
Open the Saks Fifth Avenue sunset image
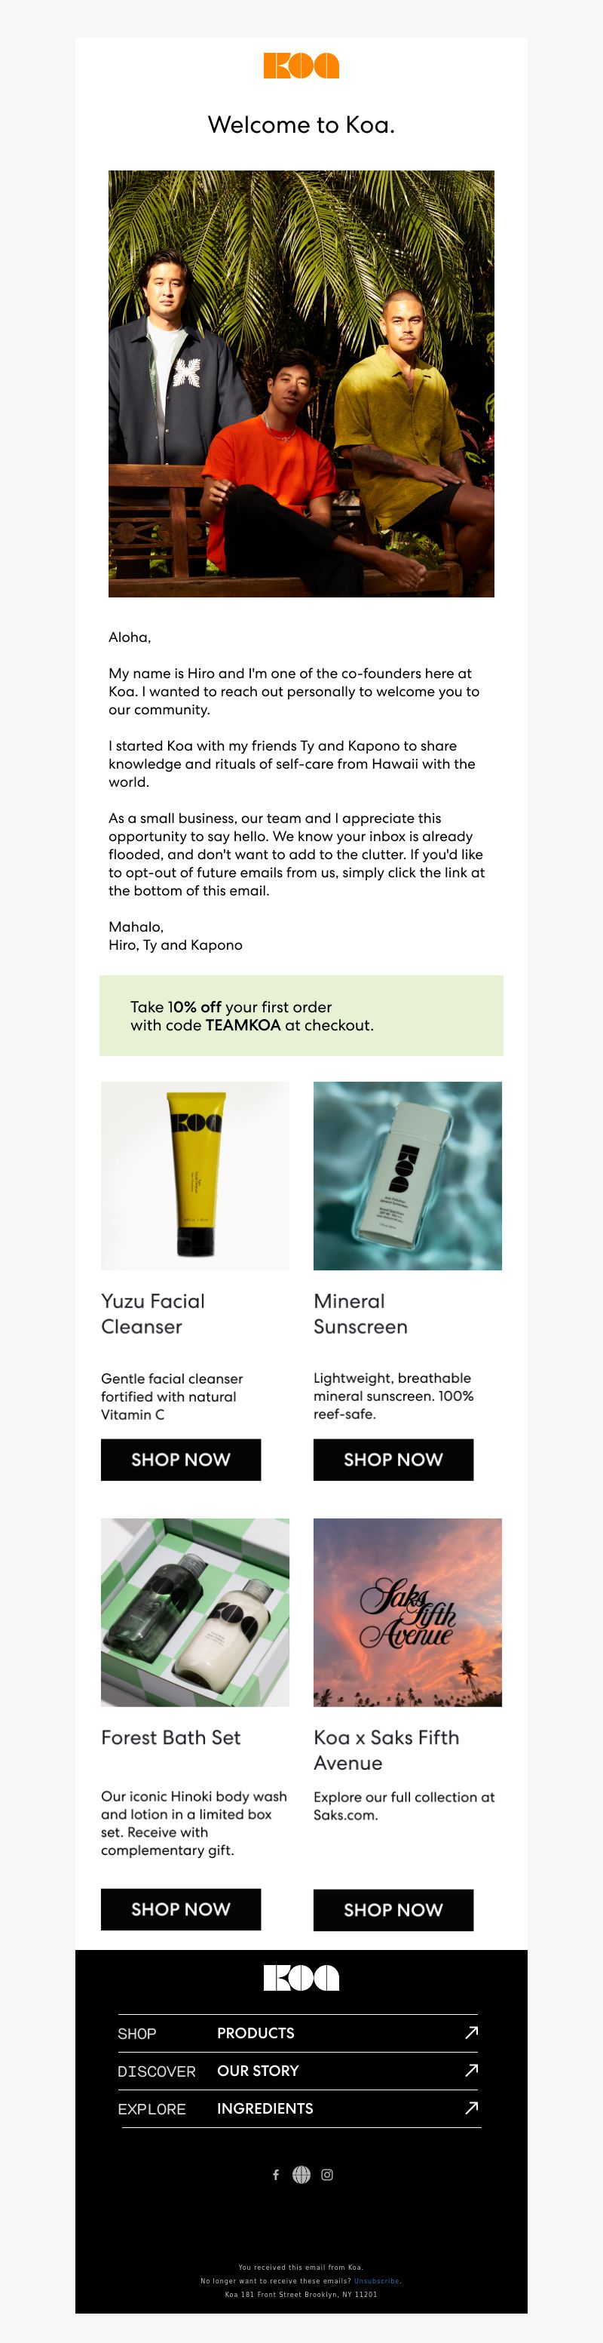pyautogui.click(x=408, y=1612)
